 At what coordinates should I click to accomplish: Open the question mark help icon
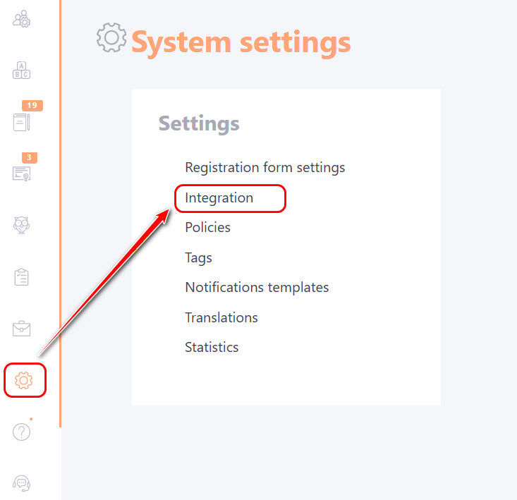click(x=22, y=432)
